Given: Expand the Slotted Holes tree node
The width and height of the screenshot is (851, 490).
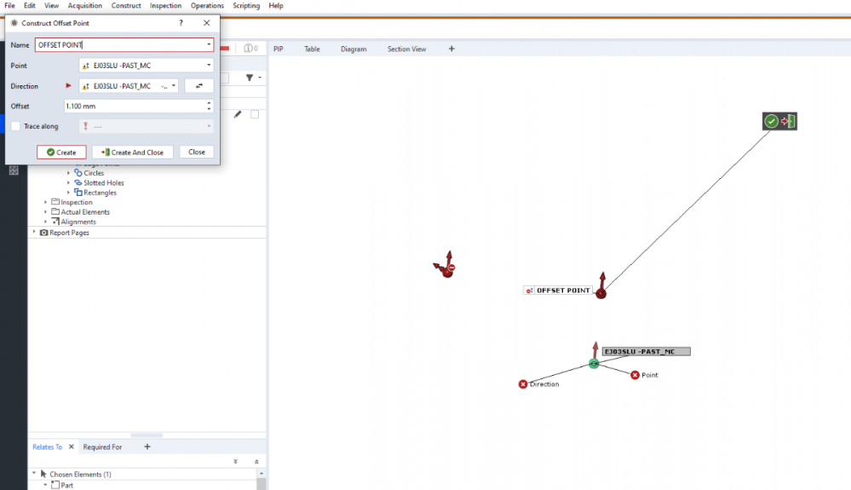Looking at the screenshot, I should [x=68, y=183].
